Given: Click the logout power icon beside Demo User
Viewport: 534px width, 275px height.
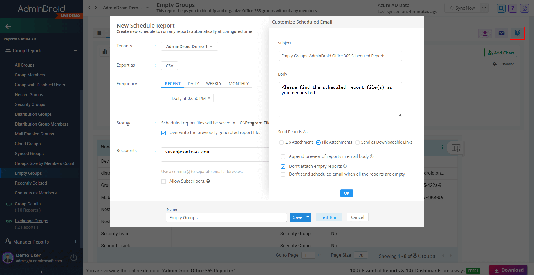Looking at the screenshot, I should point(73,257).
